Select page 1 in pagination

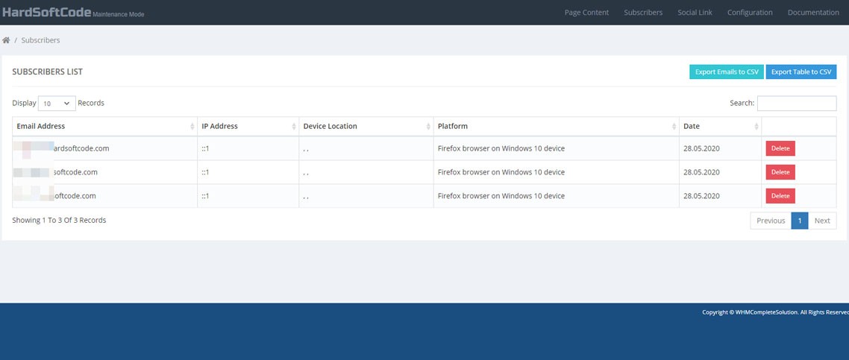pos(799,221)
